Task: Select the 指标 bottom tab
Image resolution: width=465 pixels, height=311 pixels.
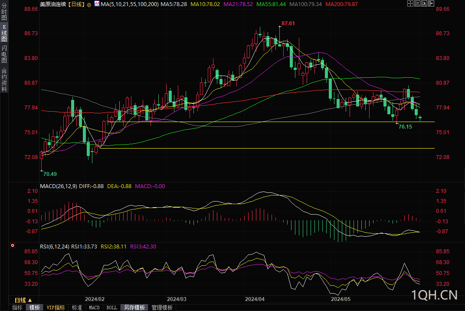Action: pos(17,308)
